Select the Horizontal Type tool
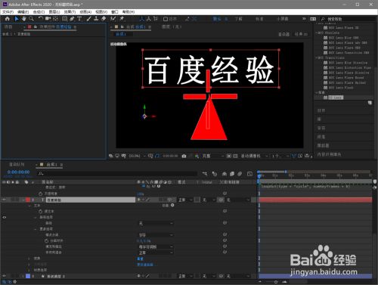 (x=79, y=19)
